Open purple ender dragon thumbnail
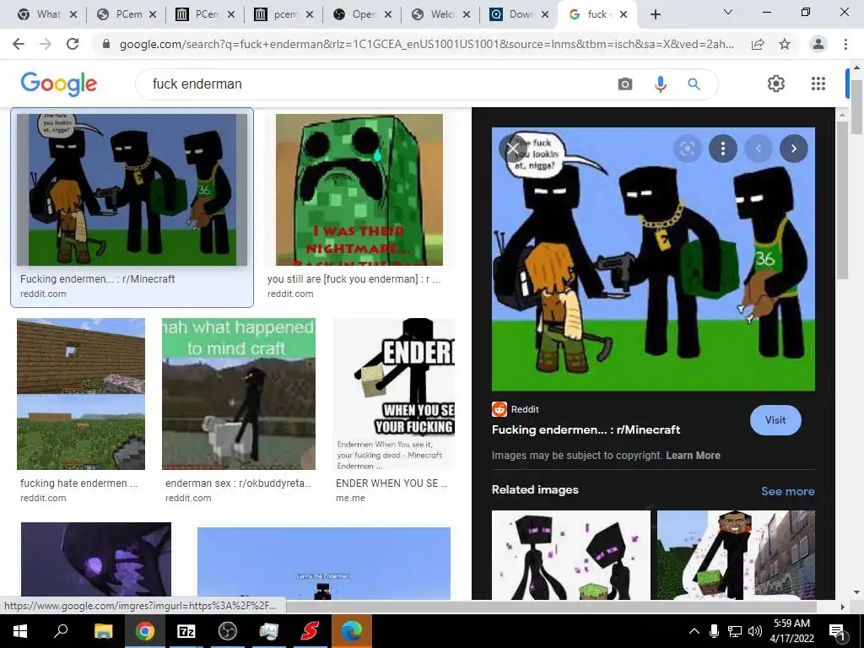 (x=96, y=561)
